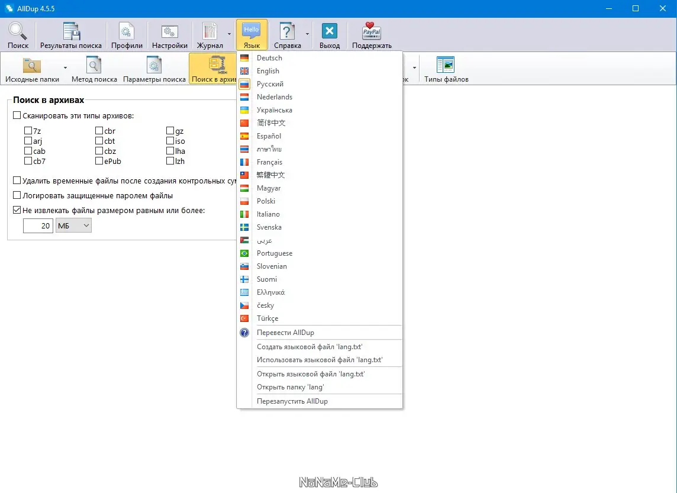Open the Справка help icon

coord(287,31)
